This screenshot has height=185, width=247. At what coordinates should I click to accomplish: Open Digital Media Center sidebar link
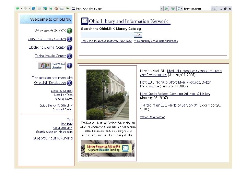tap(50, 56)
